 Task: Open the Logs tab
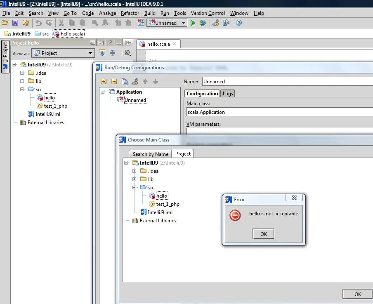tap(228, 94)
